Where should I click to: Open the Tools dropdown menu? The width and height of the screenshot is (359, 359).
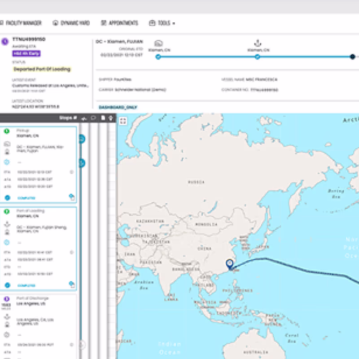[x=162, y=23]
